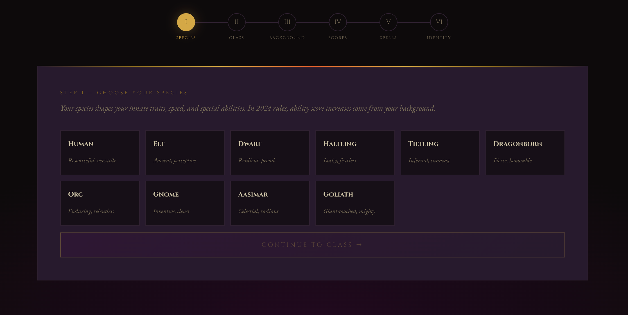Choose the Human species card

100,153
